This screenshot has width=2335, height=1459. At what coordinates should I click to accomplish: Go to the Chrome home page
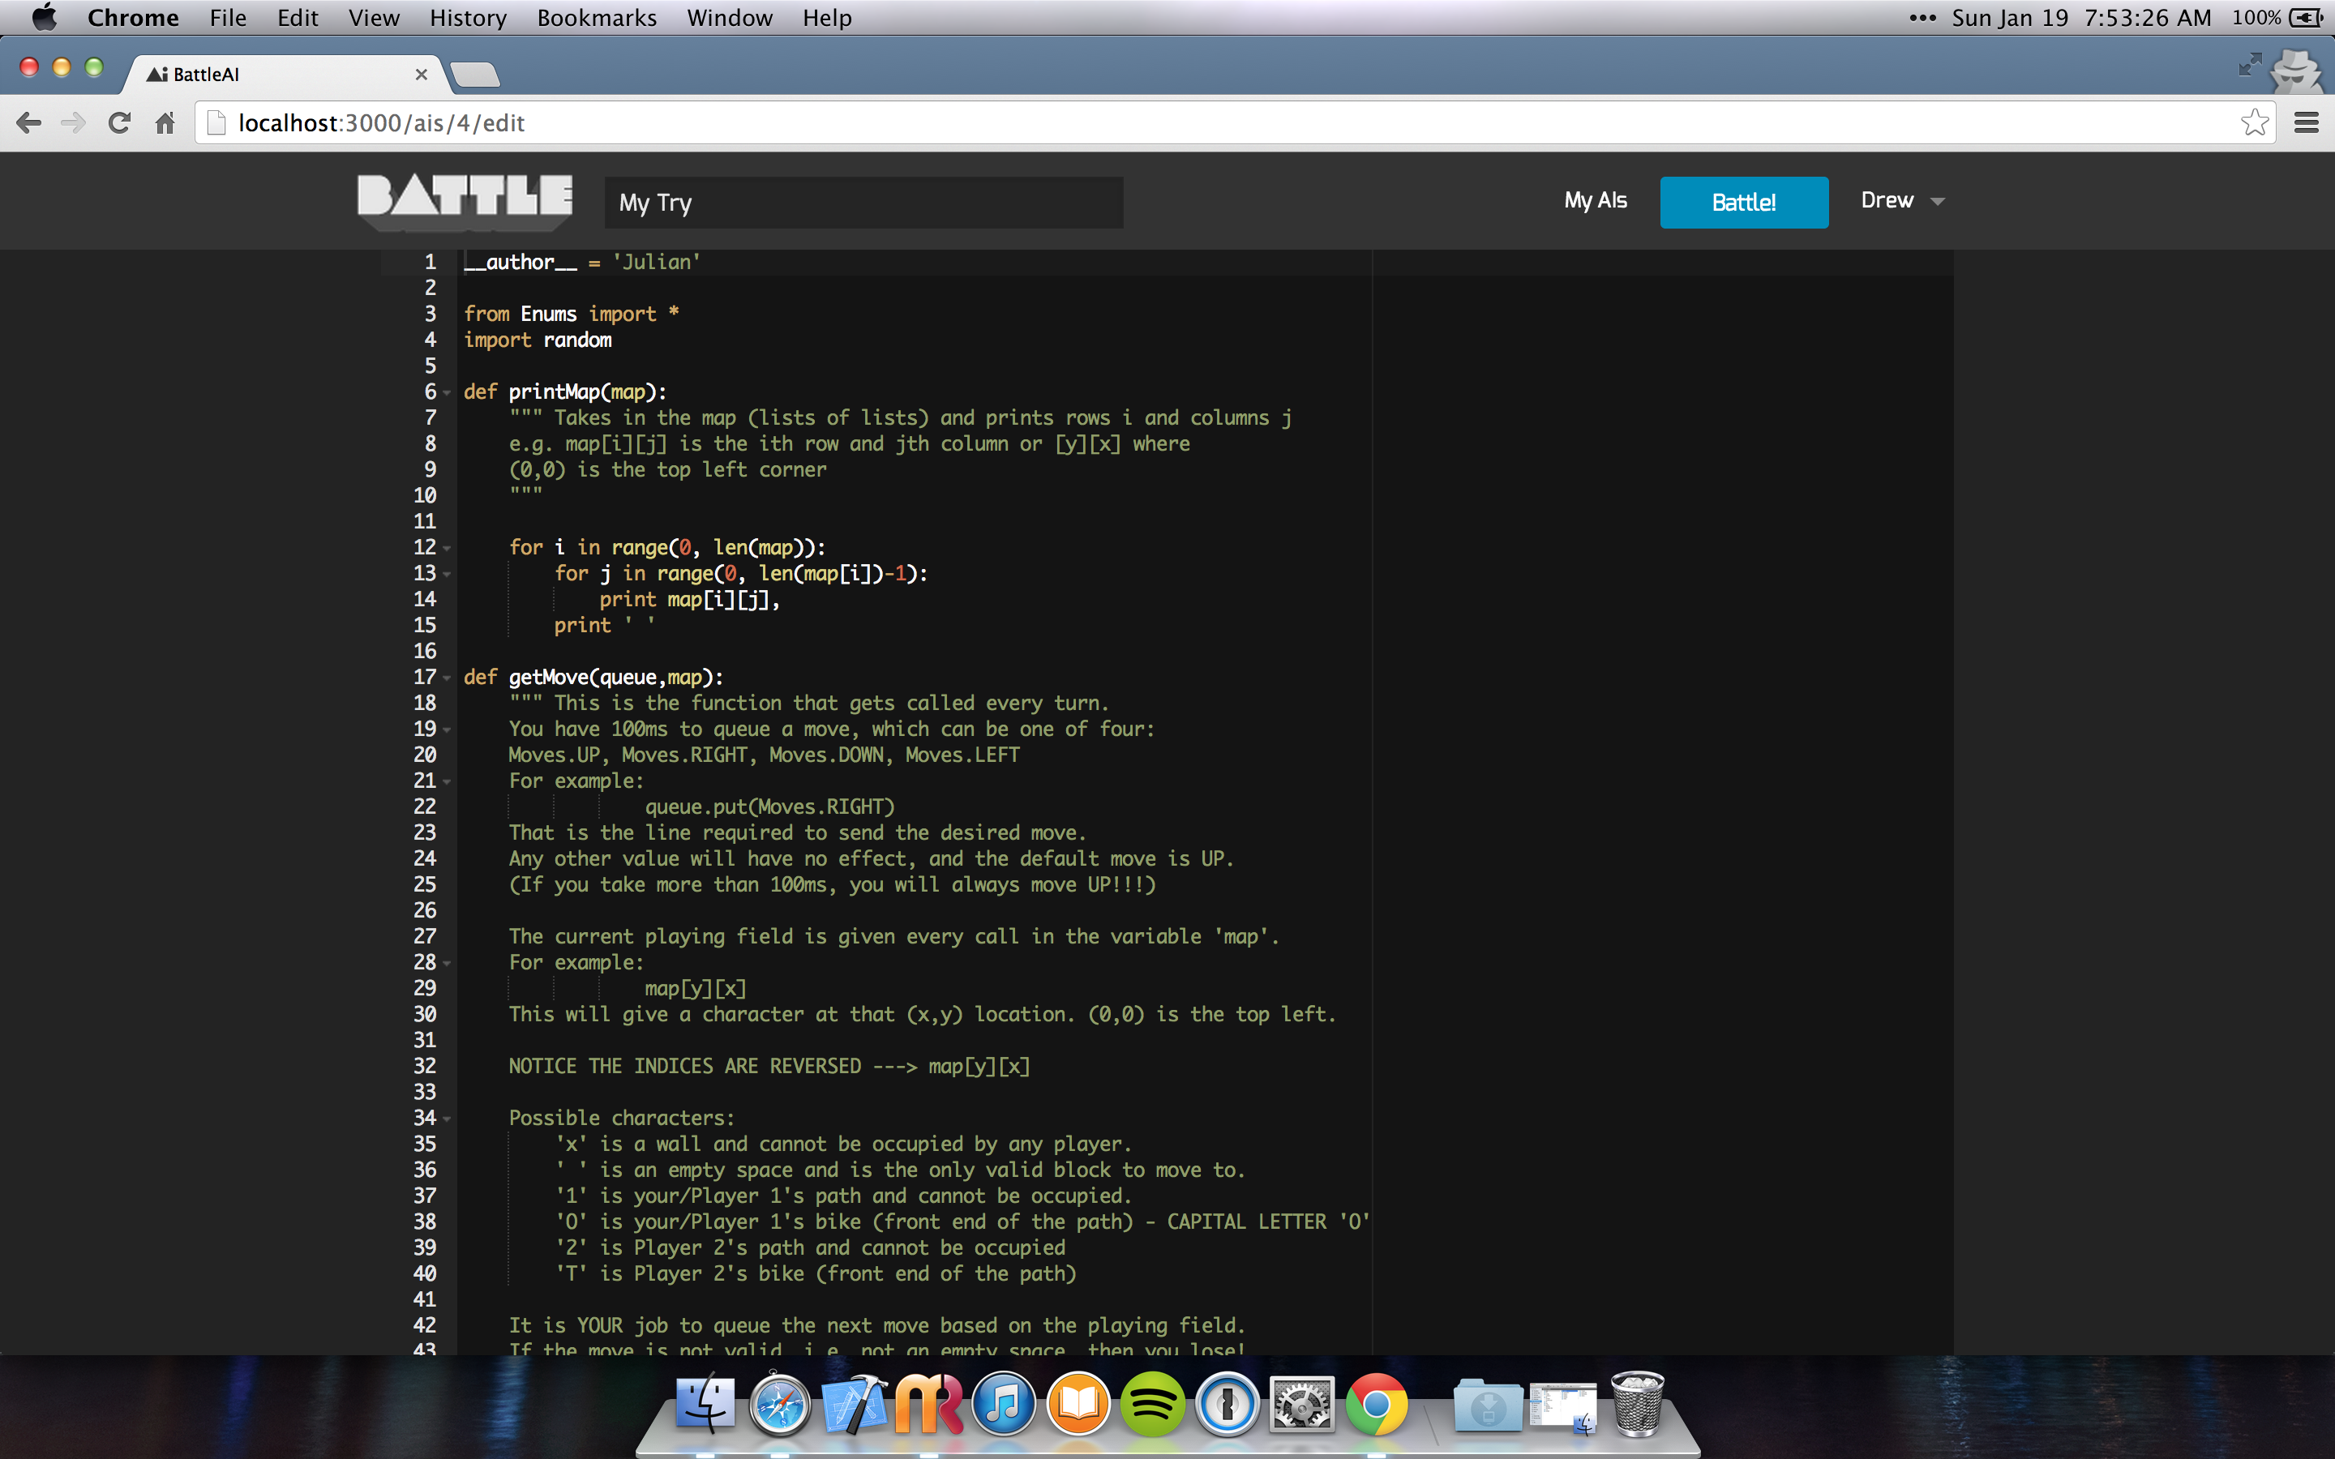pyautogui.click(x=165, y=122)
